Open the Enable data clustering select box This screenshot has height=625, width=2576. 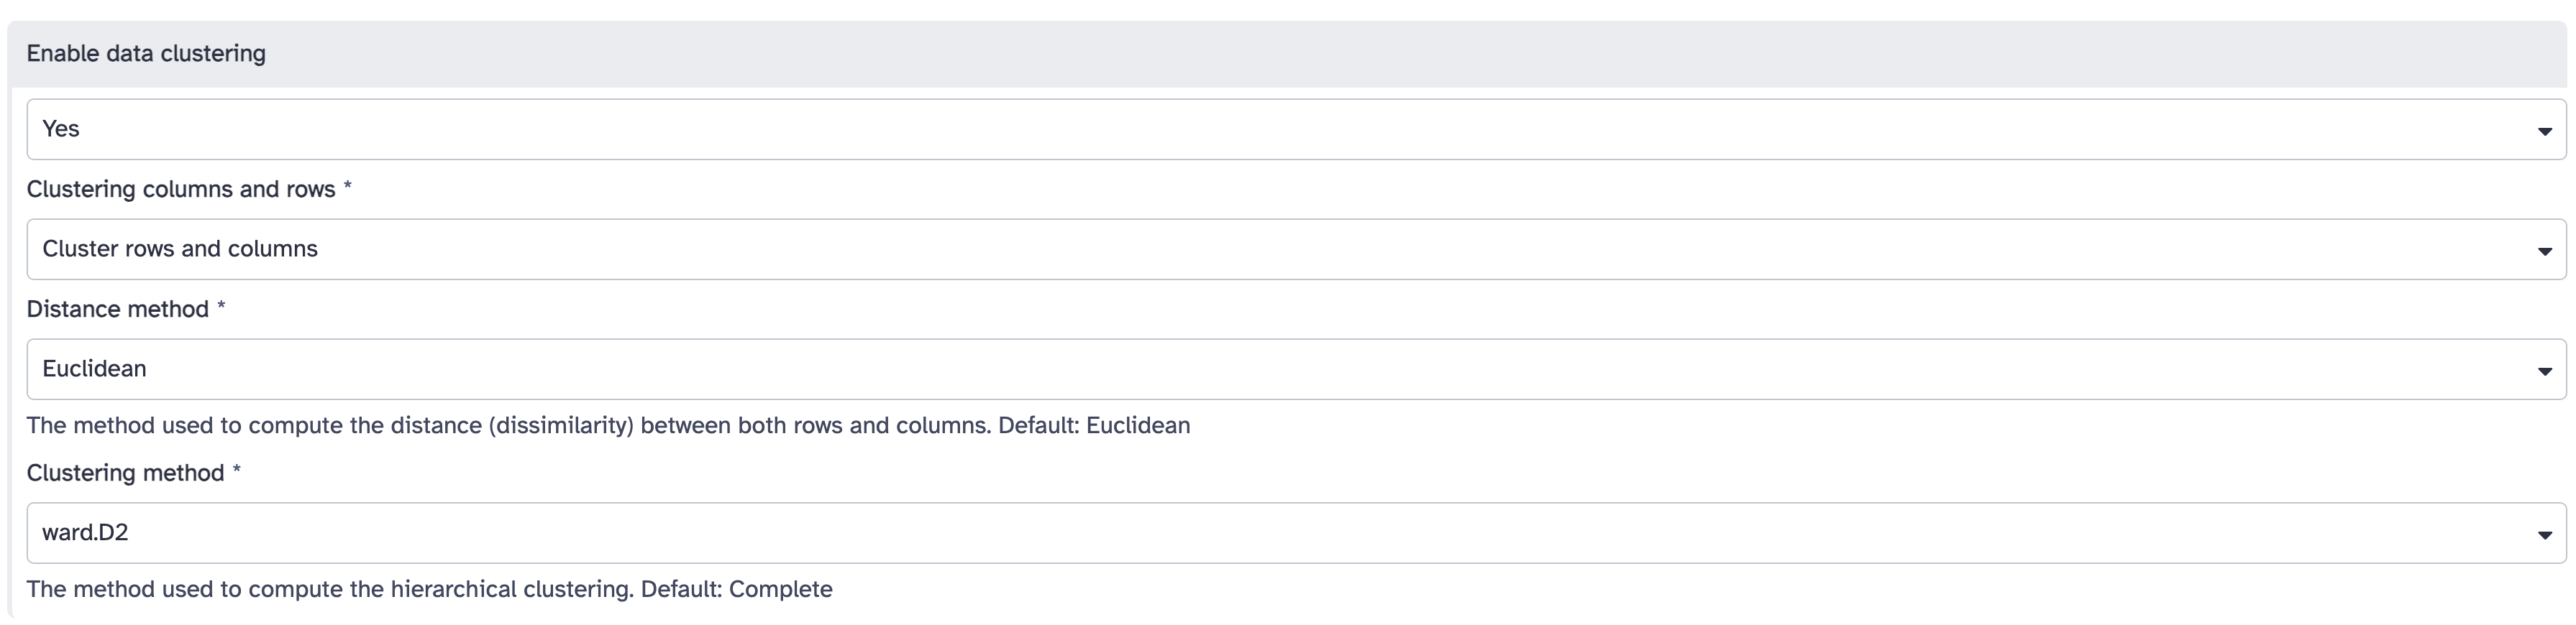[x=1296, y=129]
